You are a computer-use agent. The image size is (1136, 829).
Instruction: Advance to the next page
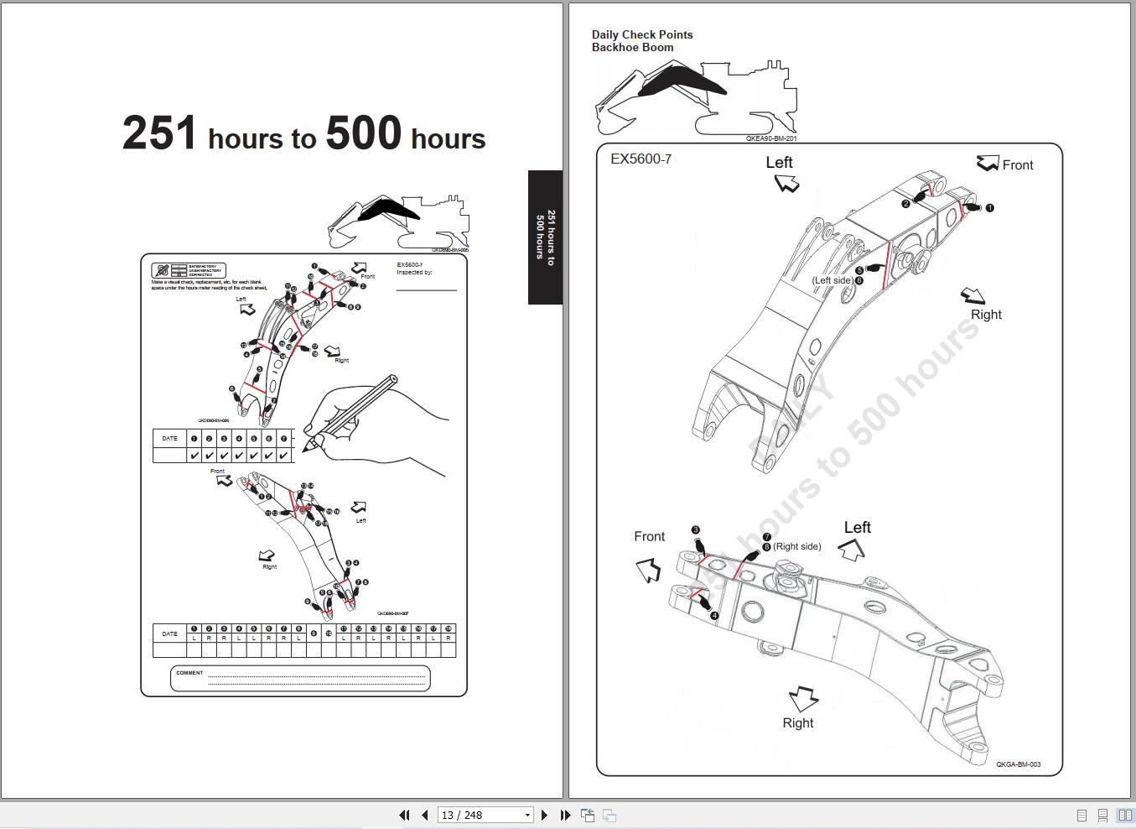coord(544,814)
